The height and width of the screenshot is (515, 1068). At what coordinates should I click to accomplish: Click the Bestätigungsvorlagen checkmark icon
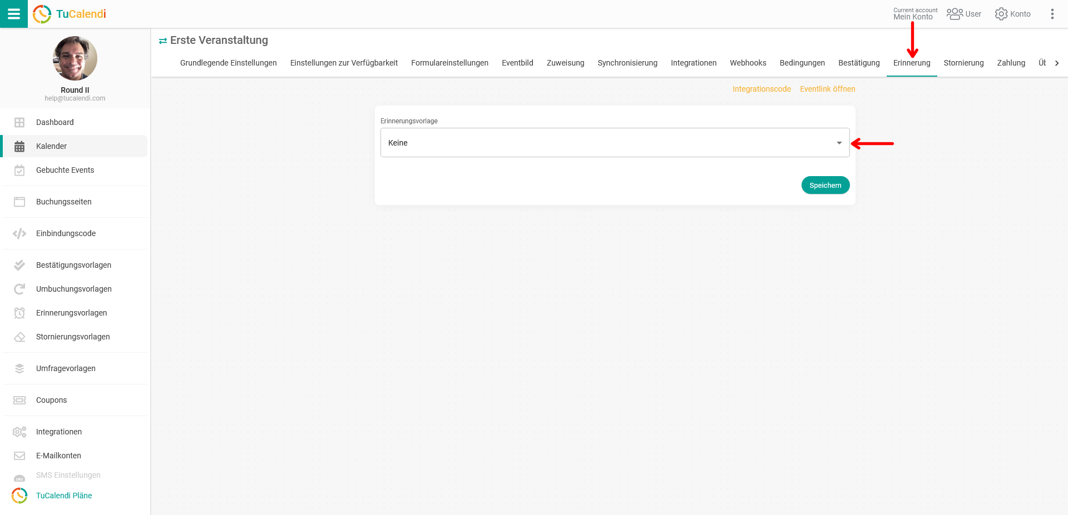click(19, 265)
